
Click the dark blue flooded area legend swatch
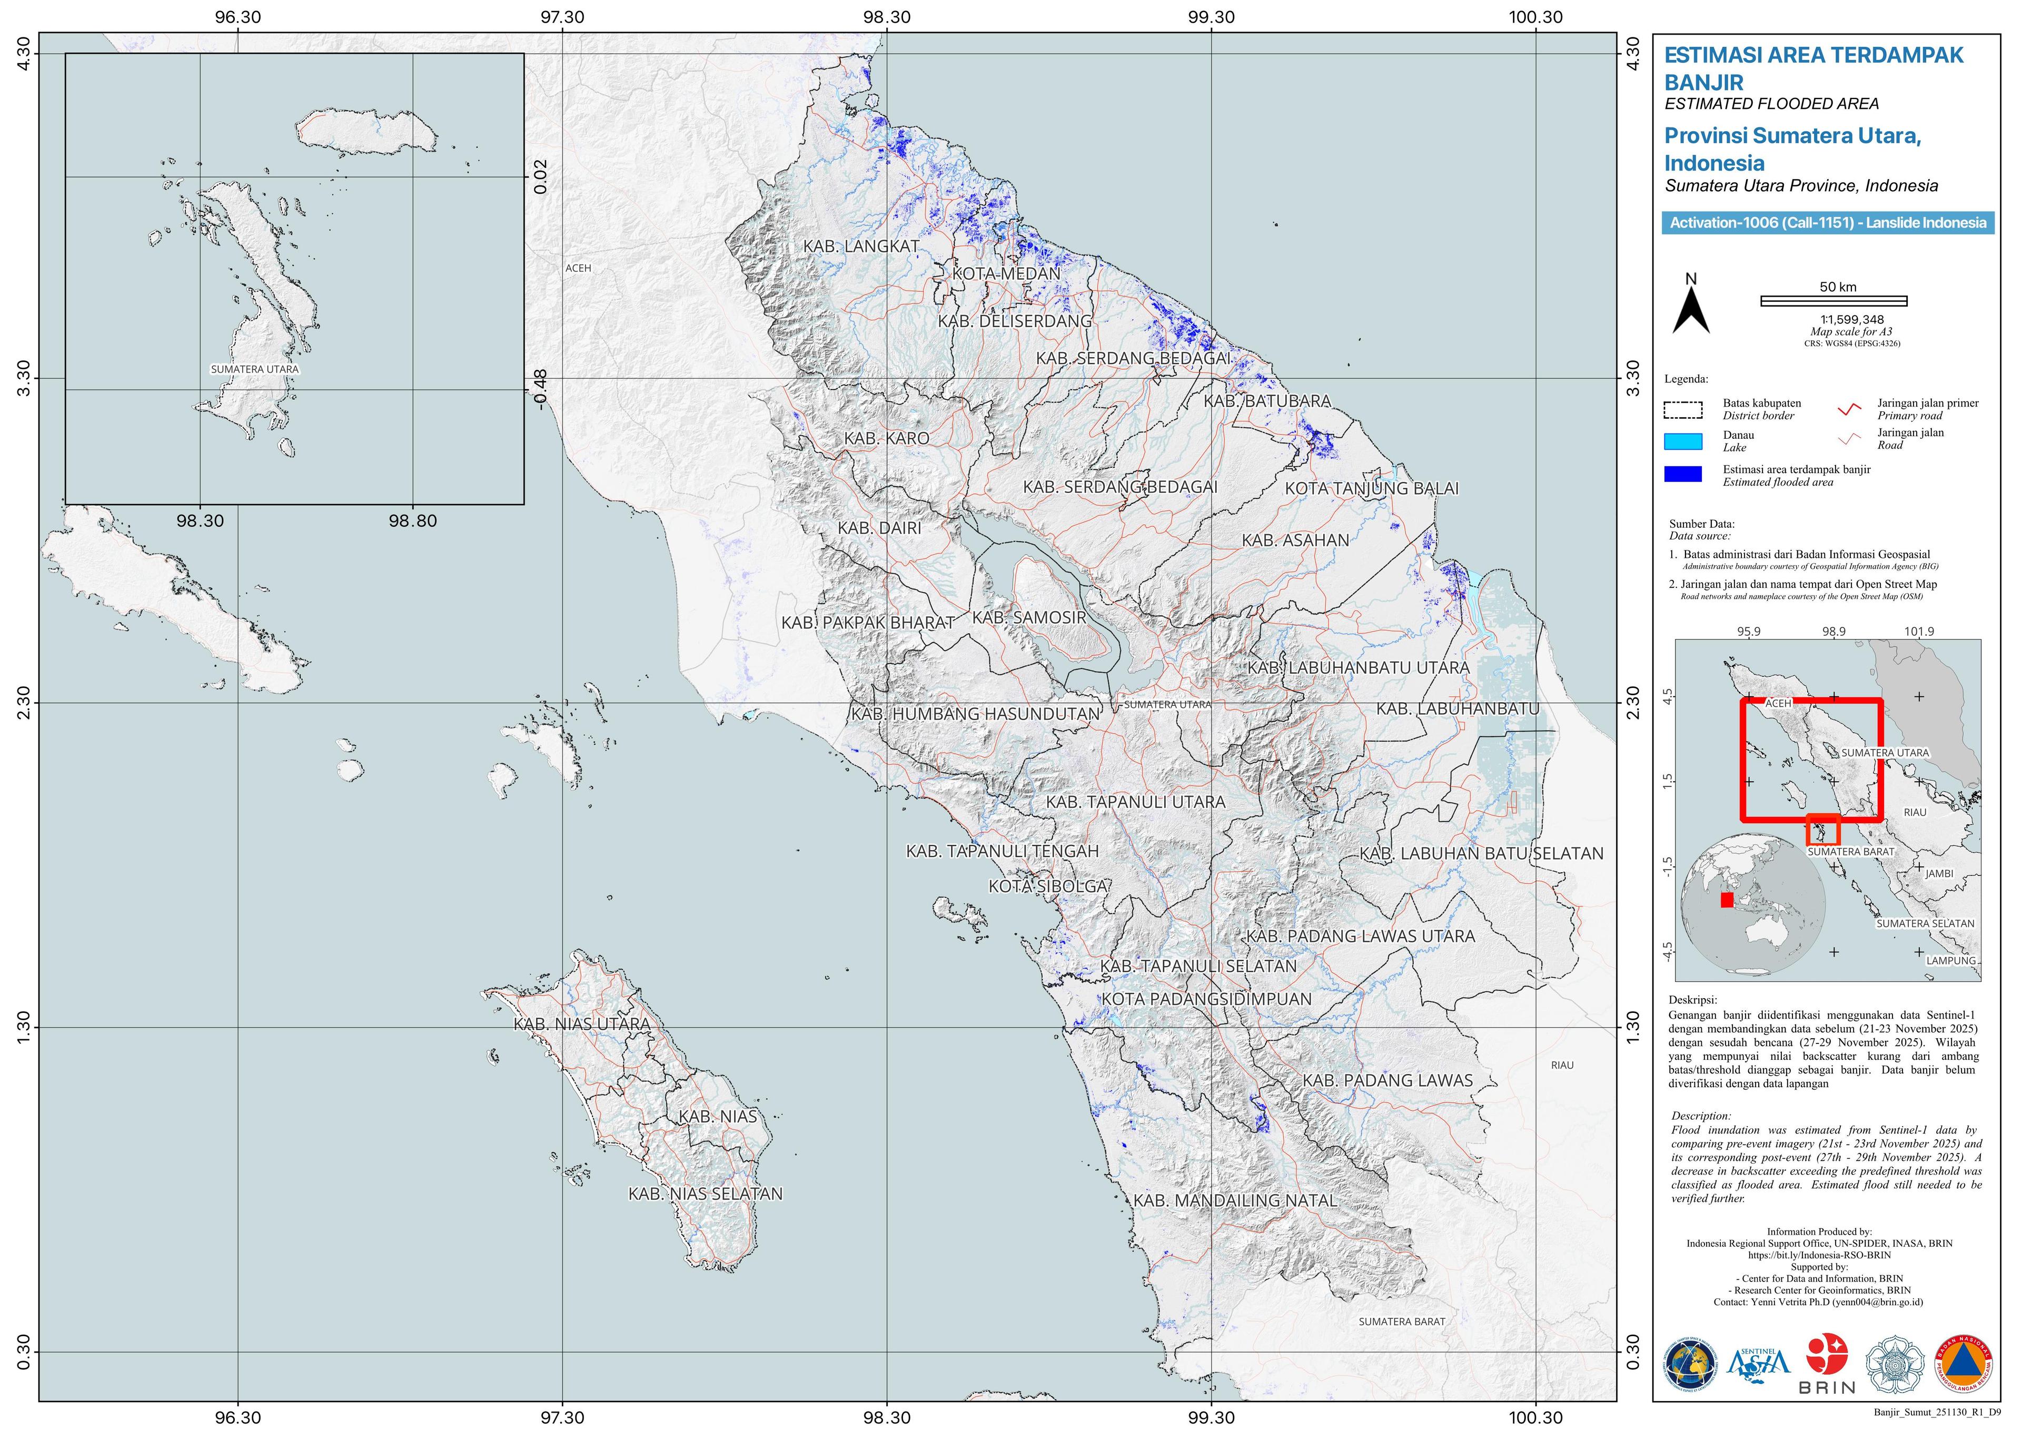click(x=1683, y=474)
